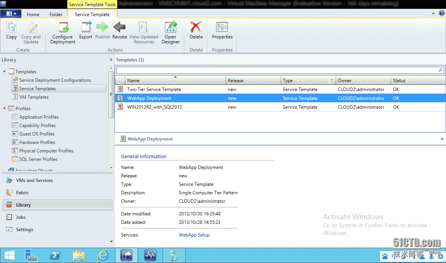446x263 pixels.
Task: Open Configure Deployment
Action: click(x=63, y=33)
